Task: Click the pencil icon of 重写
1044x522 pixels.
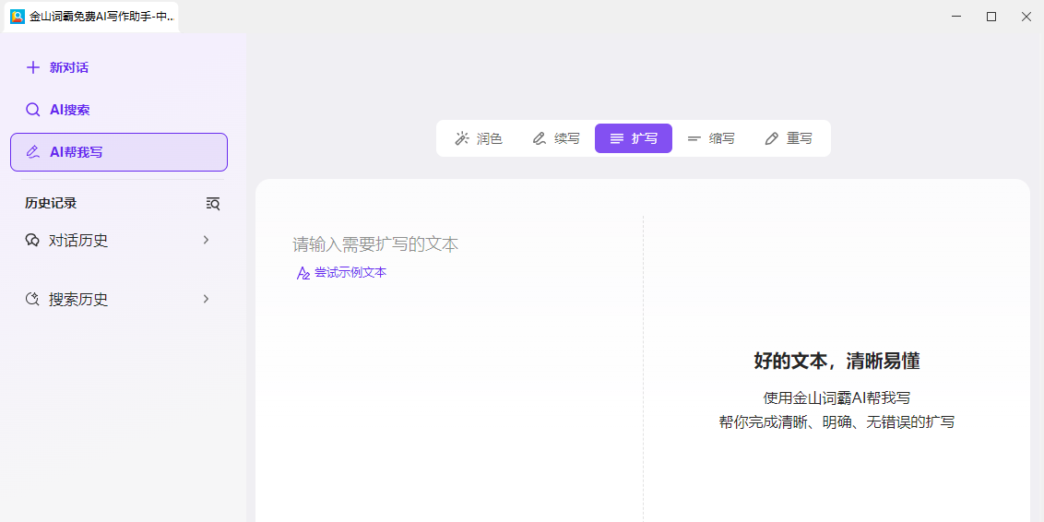Action: coord(772,138)
